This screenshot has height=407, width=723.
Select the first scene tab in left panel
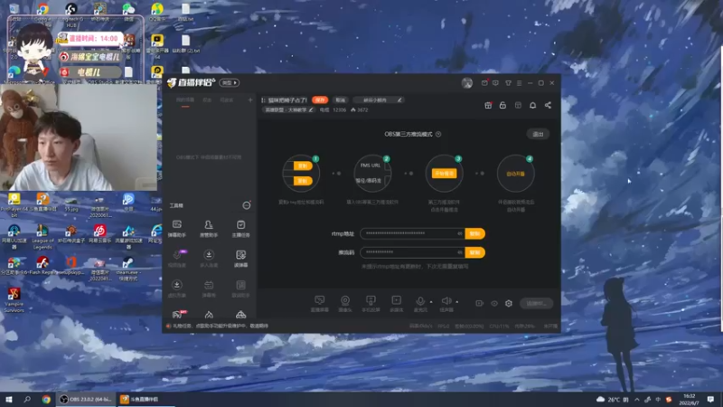pyautogui.click(x=185, y=100)
